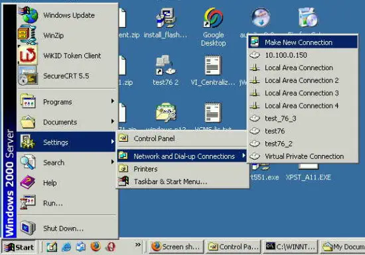Click the Make New Connection wizard icon
This screenshot has height=255, width=365.
point(255,42)
